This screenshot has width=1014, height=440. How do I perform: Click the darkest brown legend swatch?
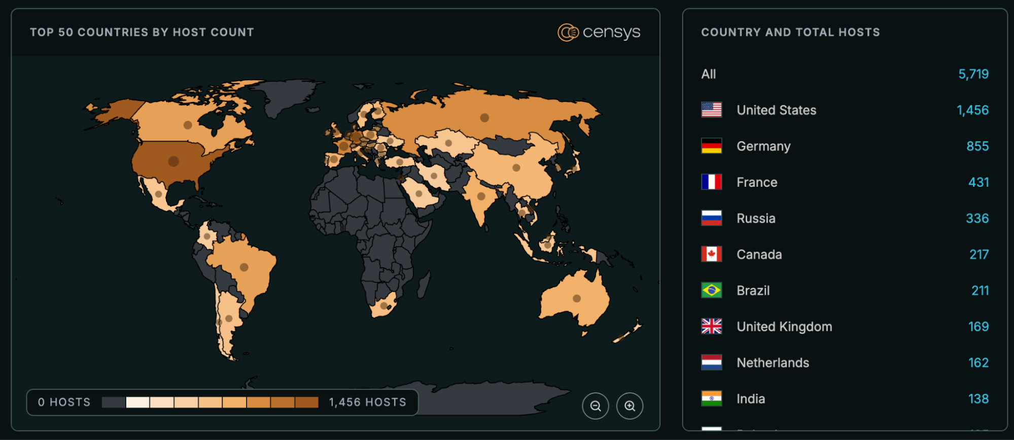coord(306,402)
